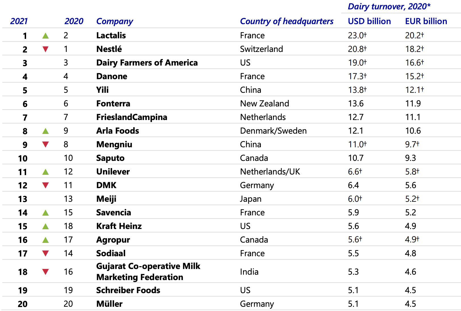Image resolution: width=461 pixels, height=311 pixels.
Task: Click the Schreiber Foods company name
Action: (x=128, y=290)
